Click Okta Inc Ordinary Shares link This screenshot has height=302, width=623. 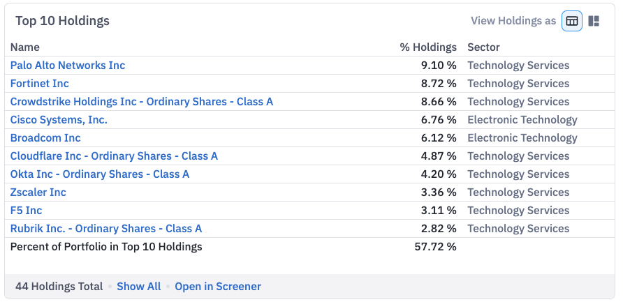100,174
